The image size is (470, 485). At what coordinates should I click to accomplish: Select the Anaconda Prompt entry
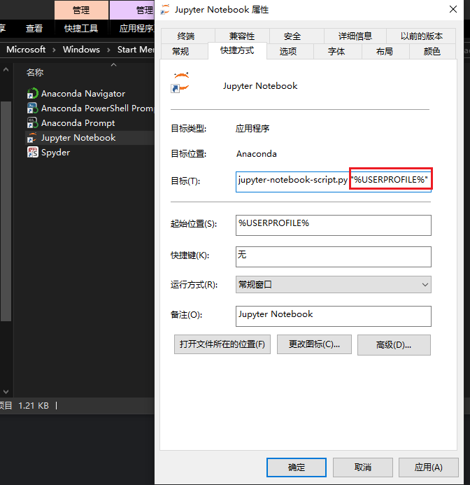coord(78,122)
